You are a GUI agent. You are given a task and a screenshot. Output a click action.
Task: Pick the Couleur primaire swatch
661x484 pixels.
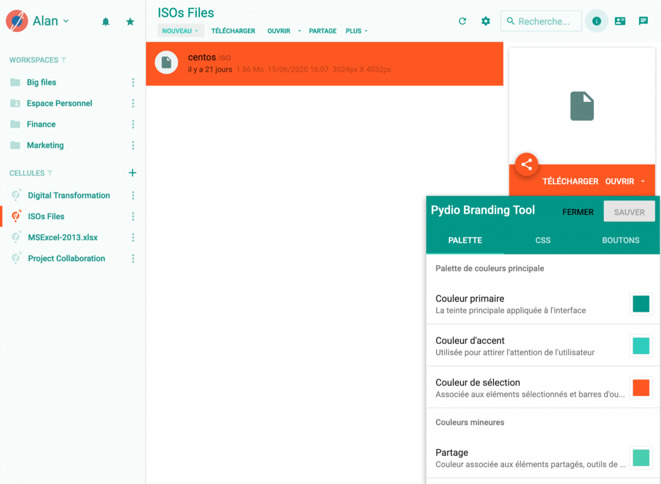coord(641,304)
